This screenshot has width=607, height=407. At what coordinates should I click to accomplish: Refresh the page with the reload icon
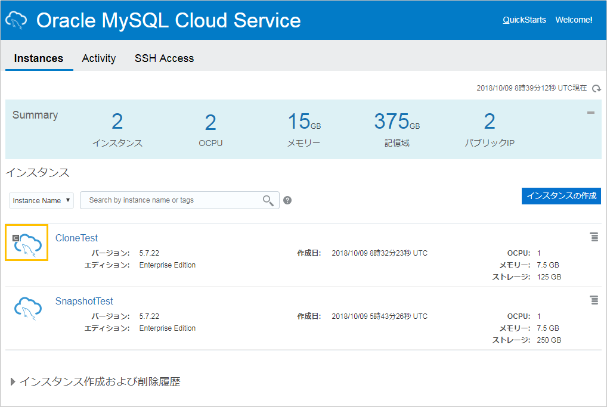(596, 89)
